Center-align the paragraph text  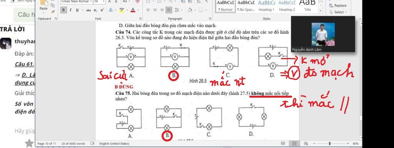coord(155,10)
